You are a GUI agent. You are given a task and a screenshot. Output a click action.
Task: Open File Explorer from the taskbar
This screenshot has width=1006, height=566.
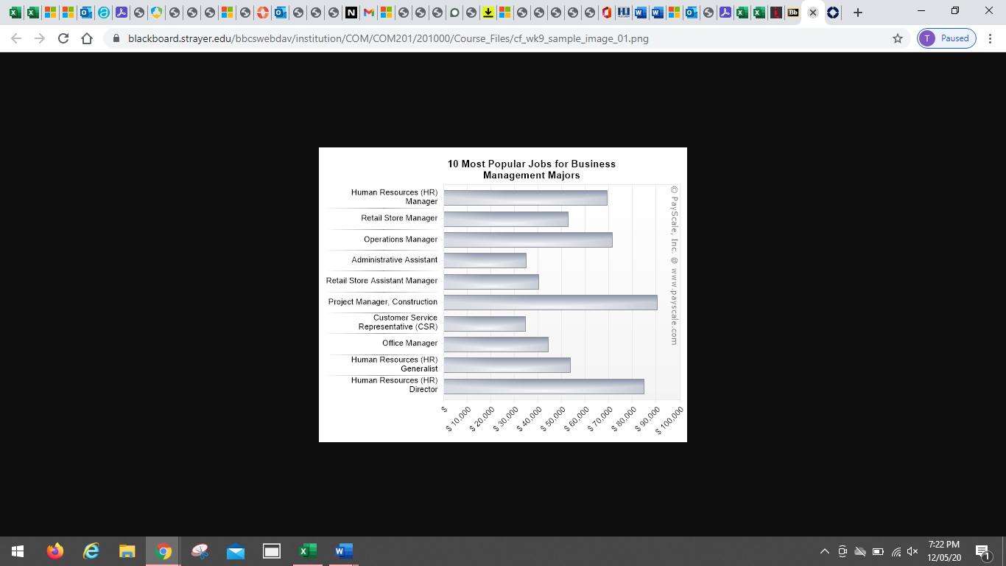[127, 551]
